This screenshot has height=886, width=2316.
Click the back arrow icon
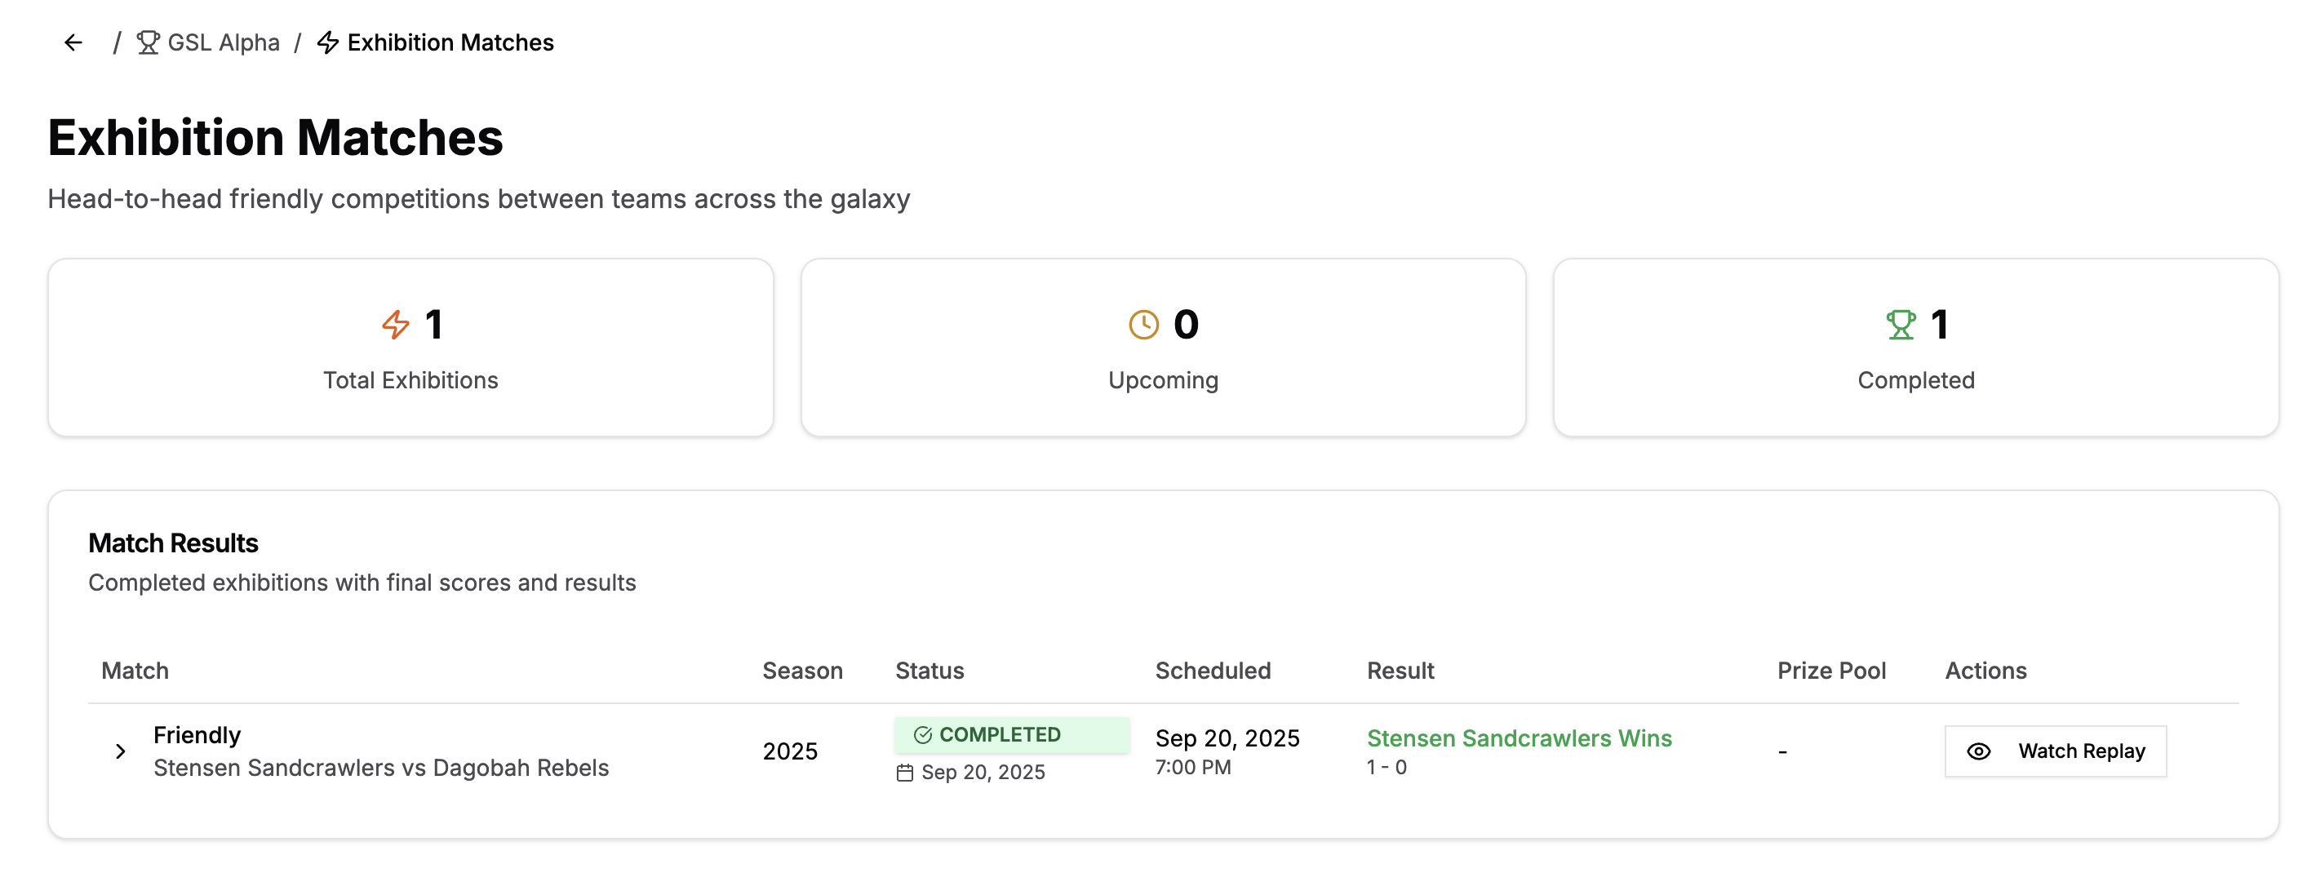(73, 42)
